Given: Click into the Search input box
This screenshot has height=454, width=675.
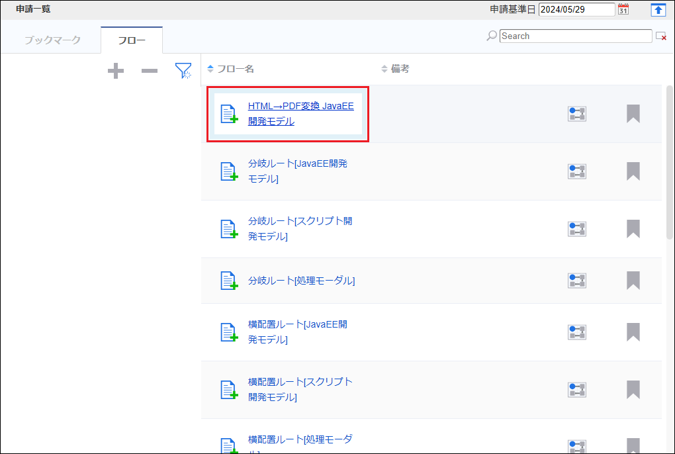Looking at the screenshot, I should click(x=576, y=36).
